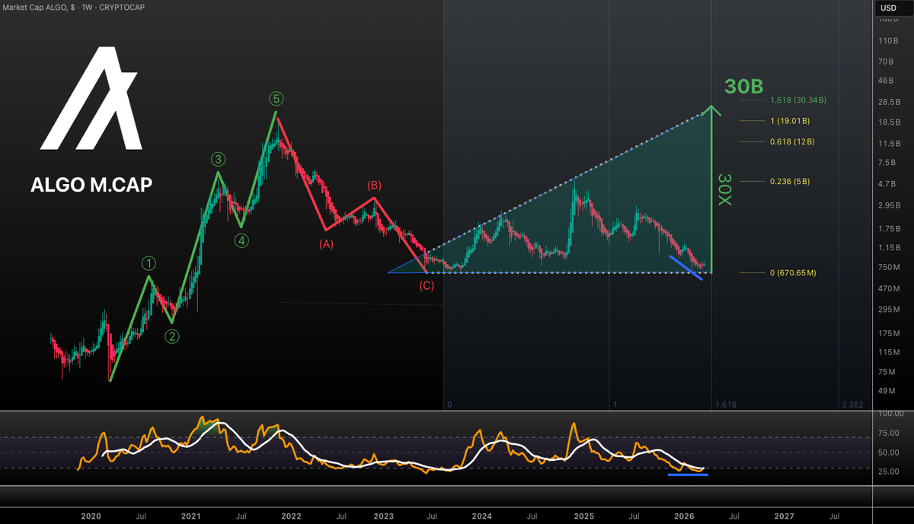Click the 0.618 (12B) Fibonacci level label

click(791, 141)
